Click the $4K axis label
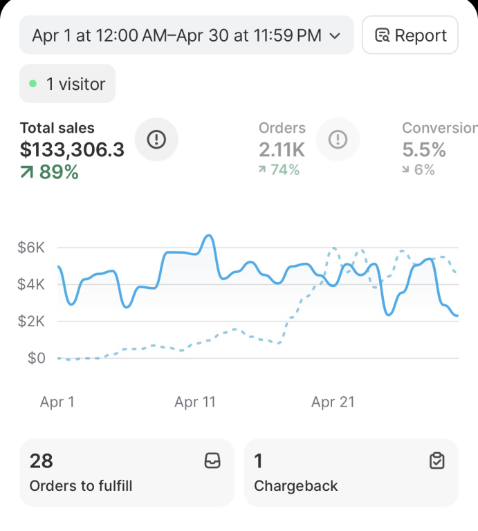Image resolution: width=478 pixels, height=531 pixels. [31, 284]
